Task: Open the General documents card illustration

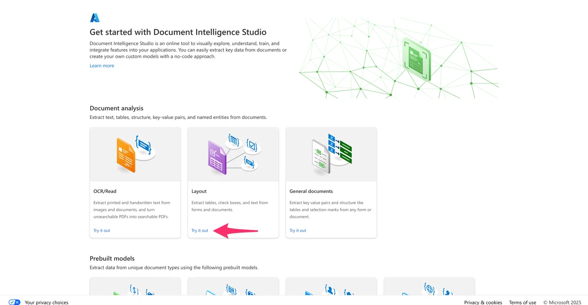Action: pos(331,154)
